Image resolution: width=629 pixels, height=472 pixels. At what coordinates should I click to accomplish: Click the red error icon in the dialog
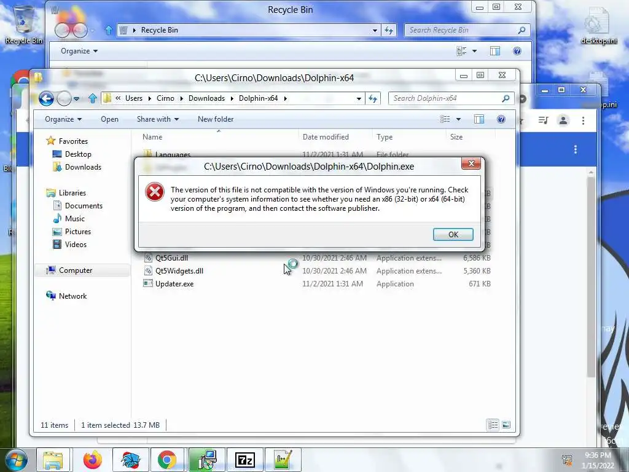coord(154,192)
